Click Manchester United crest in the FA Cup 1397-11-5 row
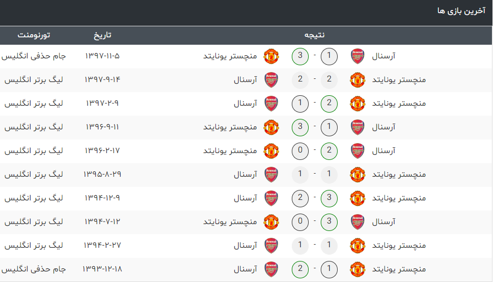Image resolution: width=493 pixels, height=282 pixels. [x=271, y=56]
